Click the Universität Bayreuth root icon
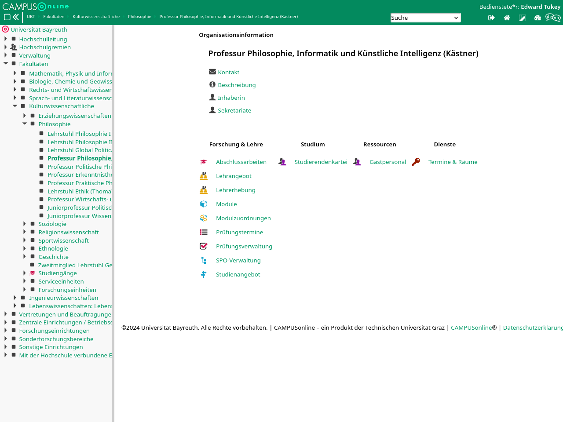The height and width of the screenshot is (422, 563). point(5,29)
